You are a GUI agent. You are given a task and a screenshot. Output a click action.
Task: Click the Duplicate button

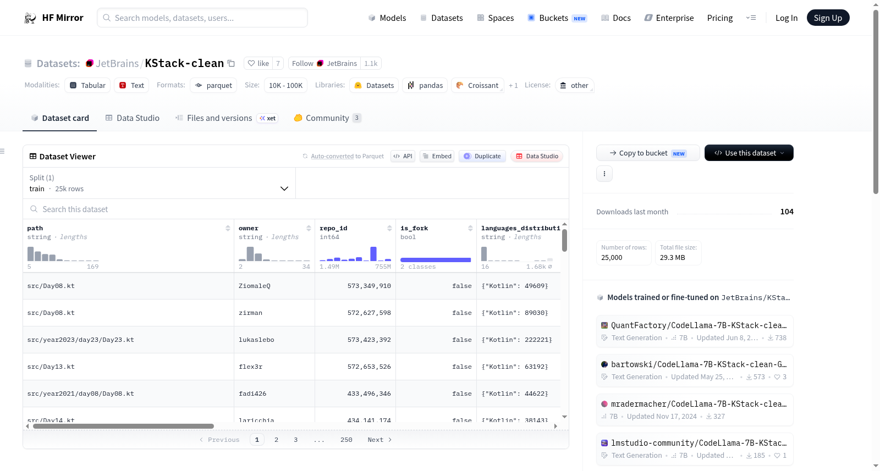click(482, 156)
